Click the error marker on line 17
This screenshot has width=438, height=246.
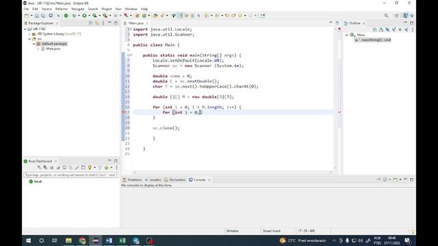(123, 112)
